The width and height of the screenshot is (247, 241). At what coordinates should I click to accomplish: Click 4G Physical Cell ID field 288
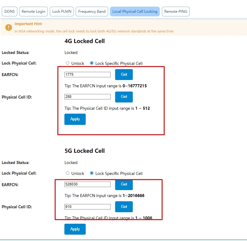coord(87,97)
